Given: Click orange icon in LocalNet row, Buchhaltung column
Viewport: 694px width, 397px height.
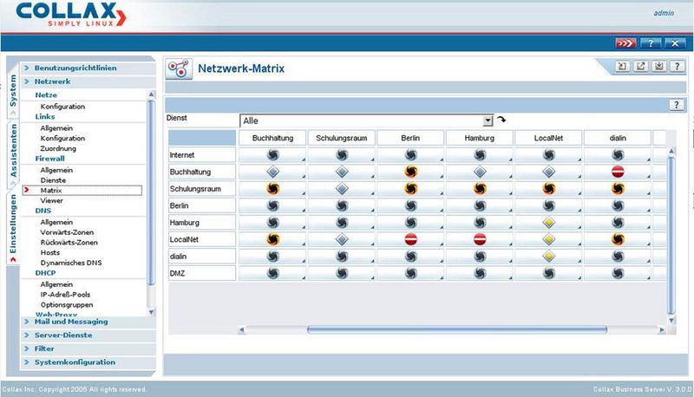Looking at the screenshot, I should tap(272, 239).
